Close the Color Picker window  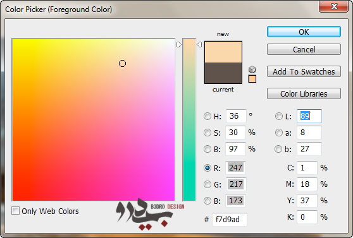point(333,6)
